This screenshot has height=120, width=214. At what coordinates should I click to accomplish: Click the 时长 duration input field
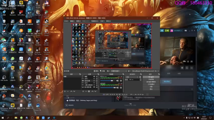[x=134, y=79]
